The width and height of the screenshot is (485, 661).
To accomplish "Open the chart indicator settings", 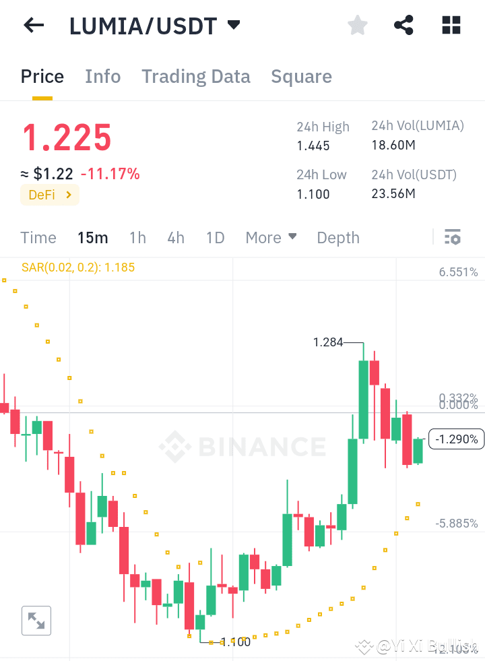I will [x=452, y=237].
